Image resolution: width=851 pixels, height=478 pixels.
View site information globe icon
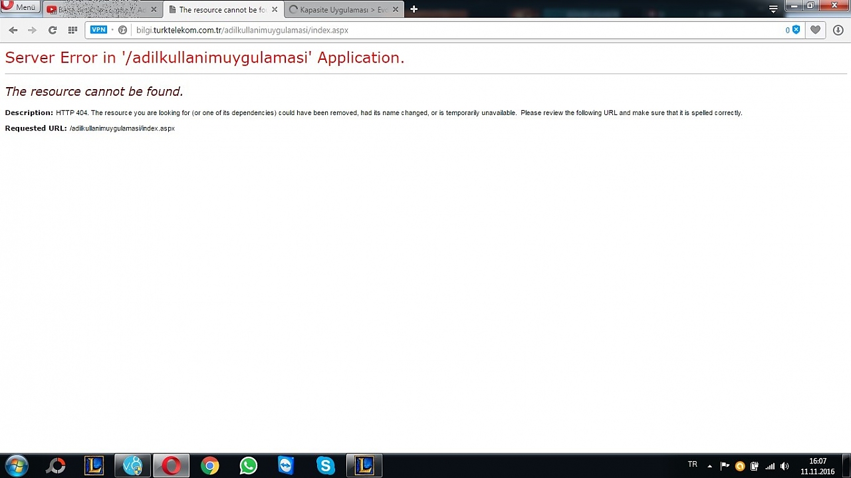(122, 30)
